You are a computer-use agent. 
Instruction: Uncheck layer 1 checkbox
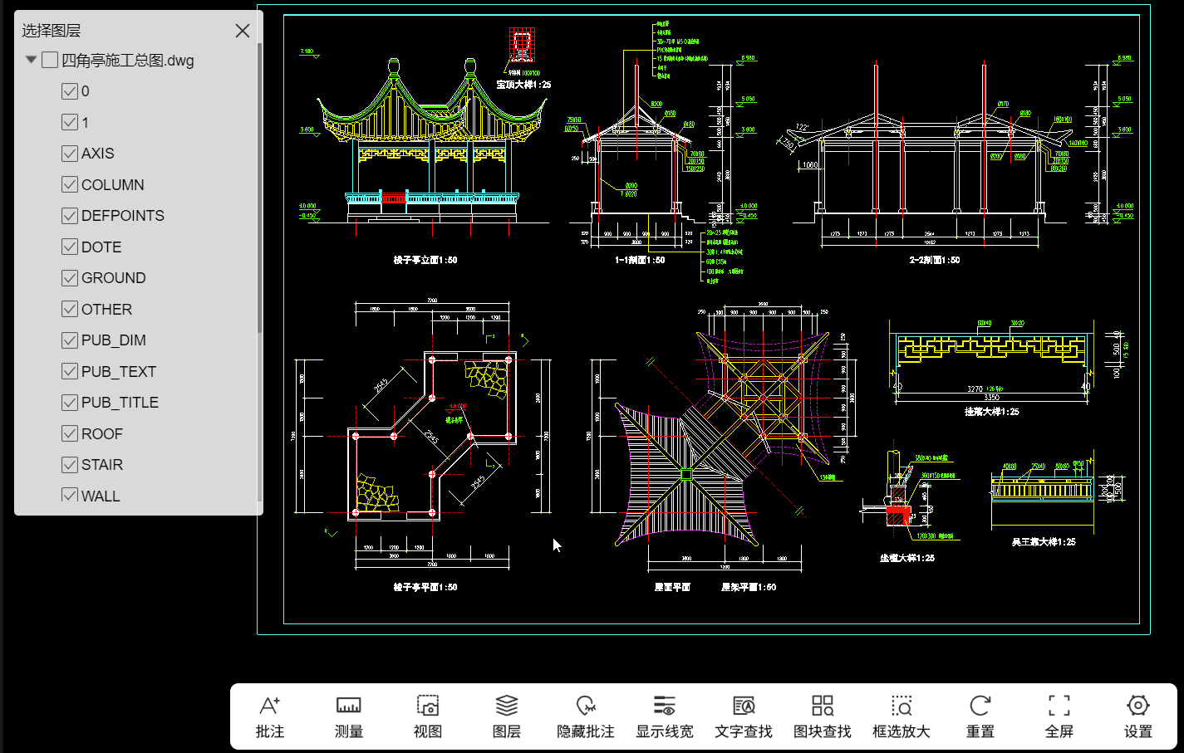[x=70, y=122]
